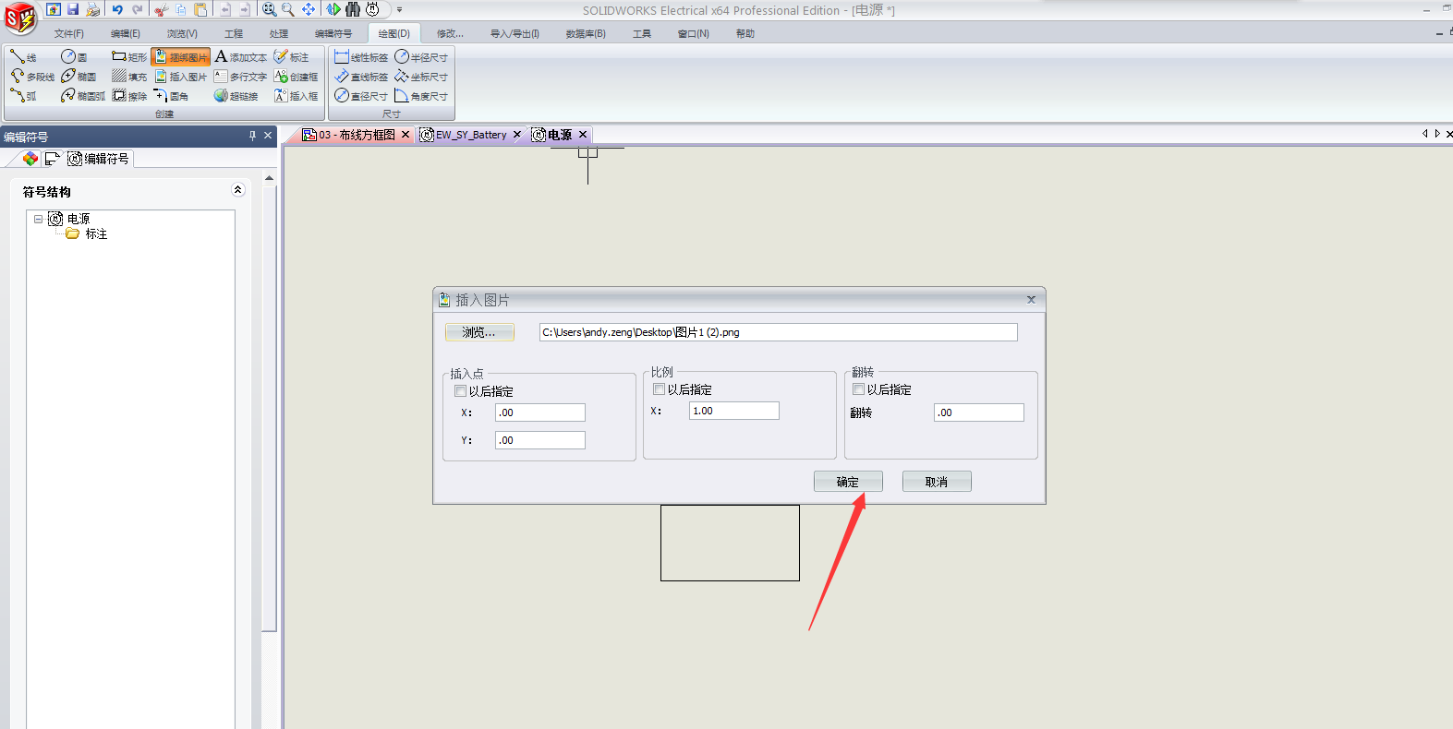Viewport: 1453px width, 729px height.
Task: Click the Undo arrow icon
Action: [117, 9]
